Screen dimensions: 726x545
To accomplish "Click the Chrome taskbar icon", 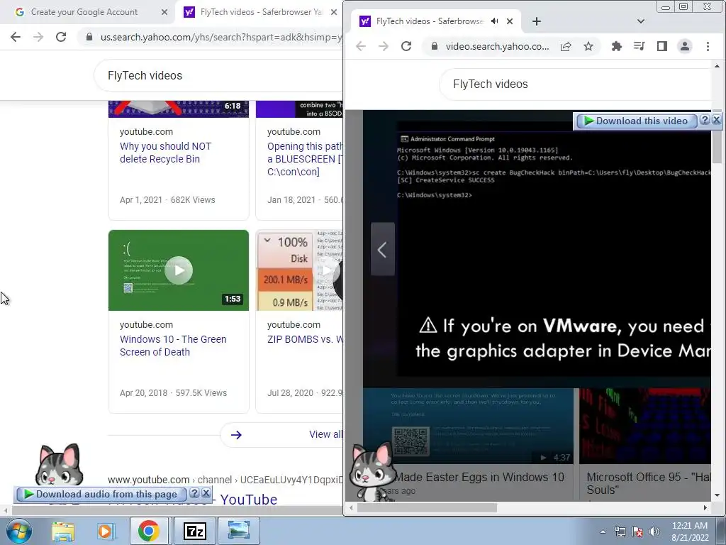I will (148, 531).
